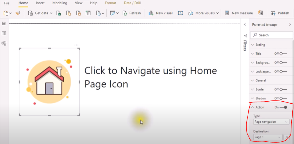Click the Search field in Format pane
Viewport: 294px width, 144px height.
coord(271,35)
